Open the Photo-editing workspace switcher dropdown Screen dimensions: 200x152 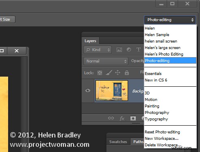pos(170,20)
